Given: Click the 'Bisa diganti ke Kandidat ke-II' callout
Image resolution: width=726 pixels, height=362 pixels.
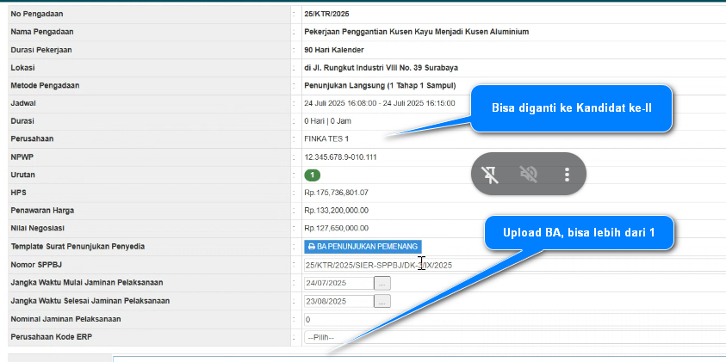Looking at the screenshot, I should tap(571, 108).
